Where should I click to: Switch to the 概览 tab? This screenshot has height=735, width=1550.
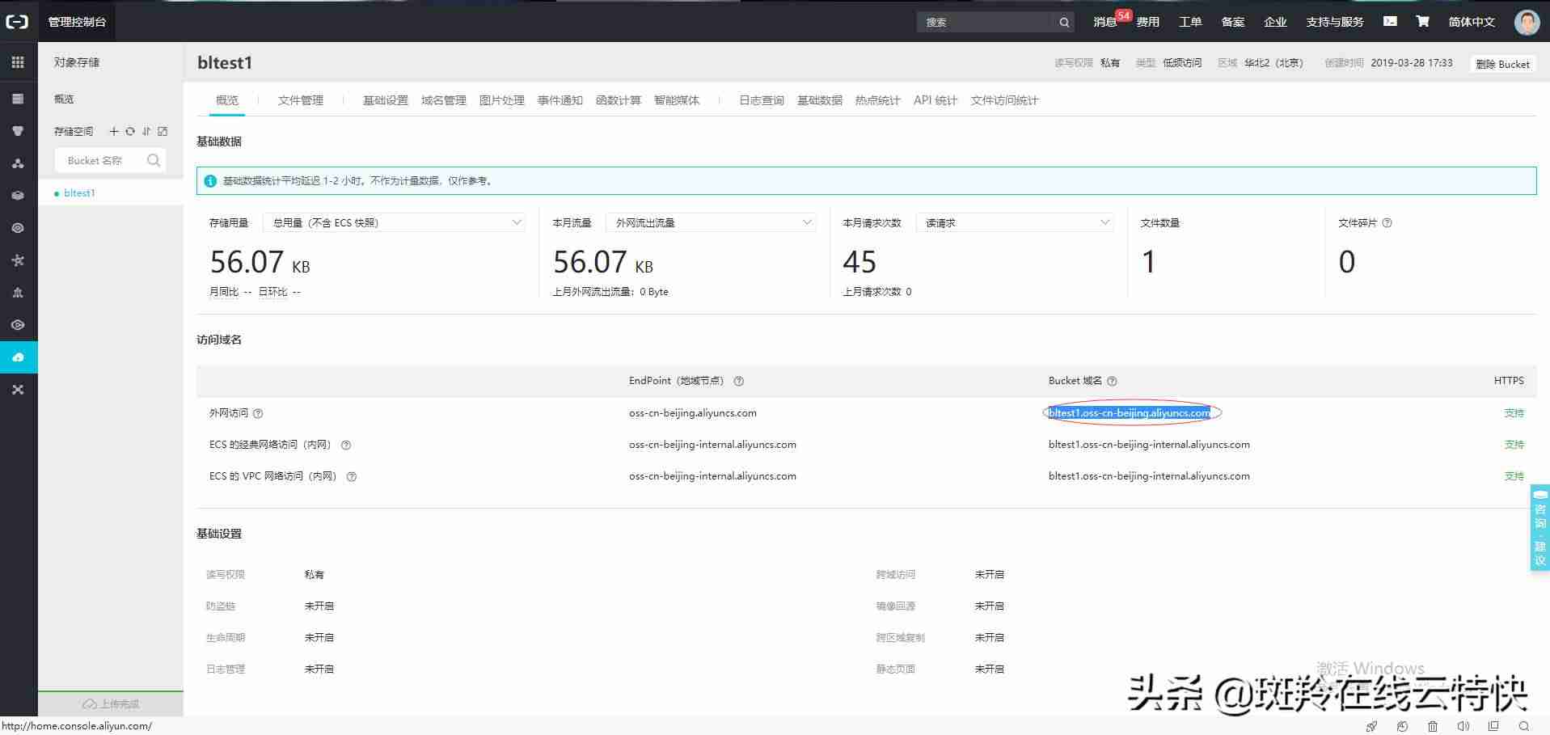[x=227, y=100]
